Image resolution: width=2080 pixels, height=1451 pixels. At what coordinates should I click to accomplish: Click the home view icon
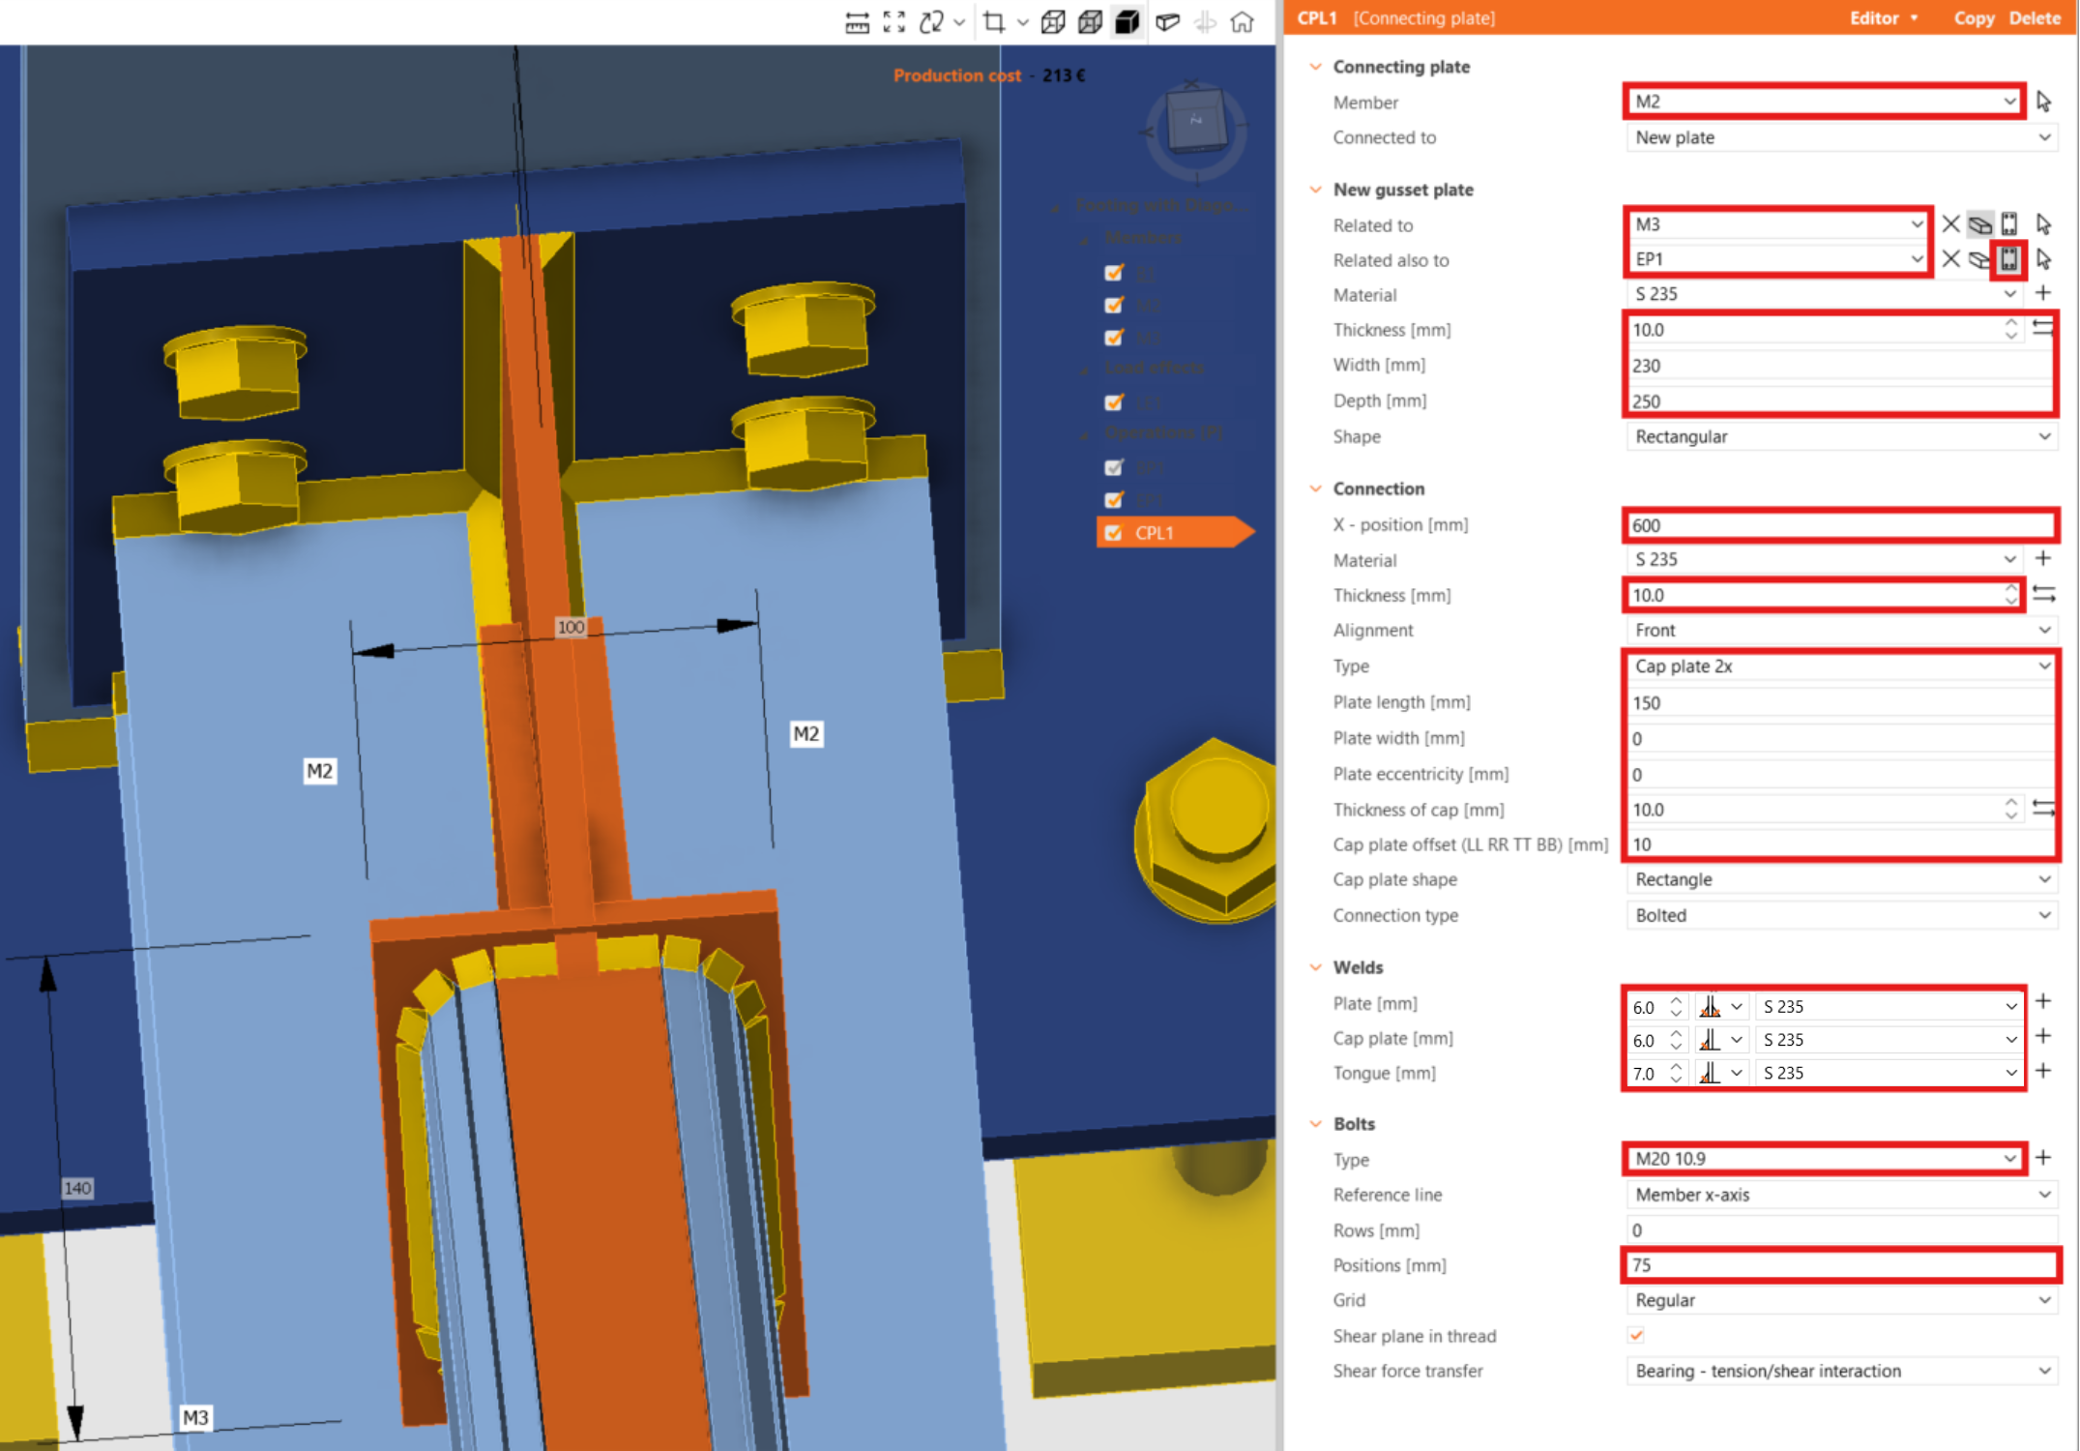pyautogui.click(x=1243, y=22)
